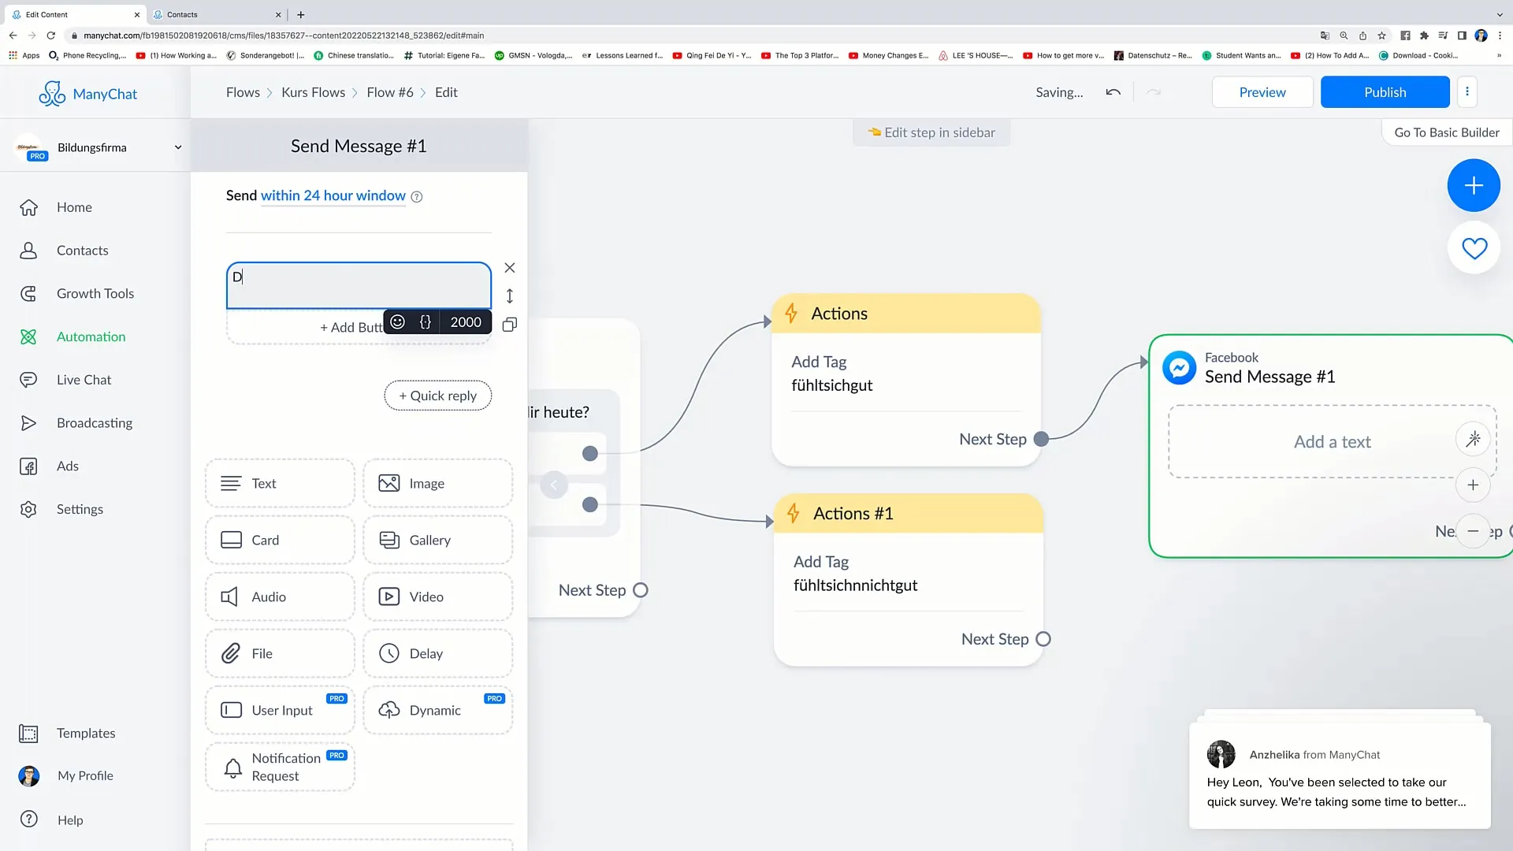The height and width of the screenshot is (851, 1513).
Task: Click the redo arrow icon
Action: pos(1154,92)
